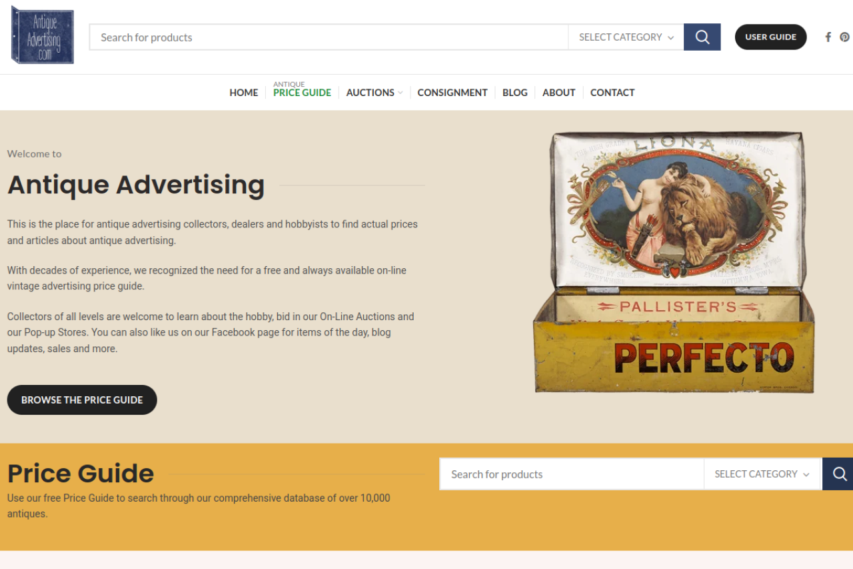Click the header search magnifier button
The image size is (853, 569).
point(702,37)
